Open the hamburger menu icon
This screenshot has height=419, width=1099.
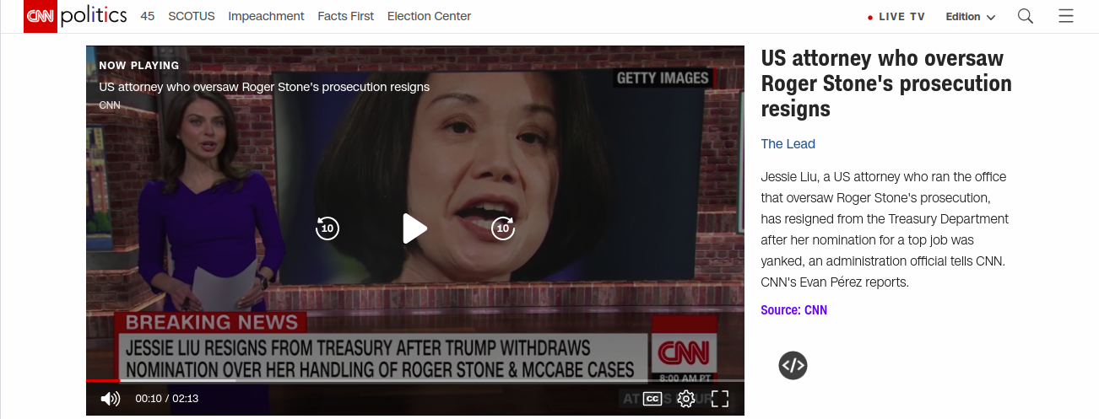click(x=1066, y=16)
